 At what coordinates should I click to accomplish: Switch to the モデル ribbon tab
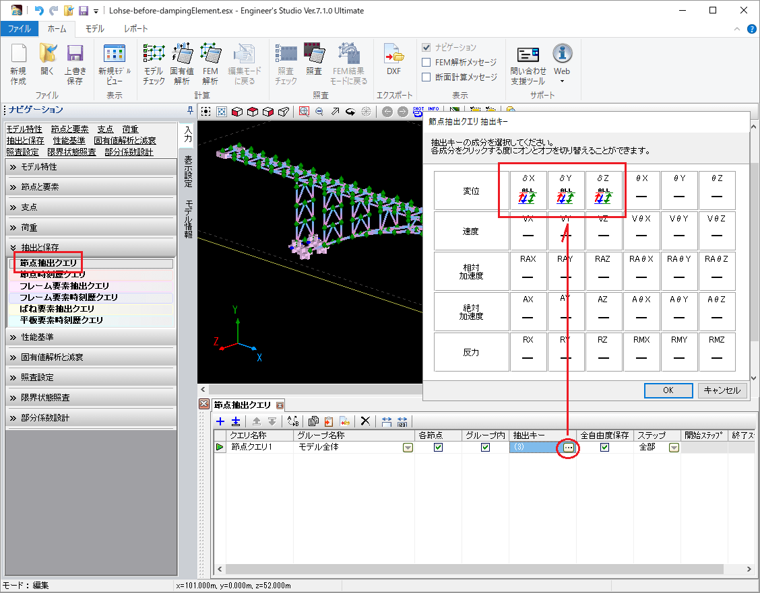coord(94,29)
